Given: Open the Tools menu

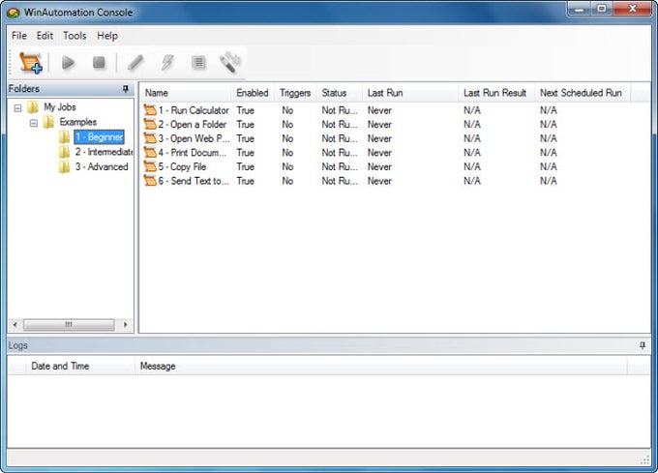Looking at the screenshot, I should tap(75, 36).
